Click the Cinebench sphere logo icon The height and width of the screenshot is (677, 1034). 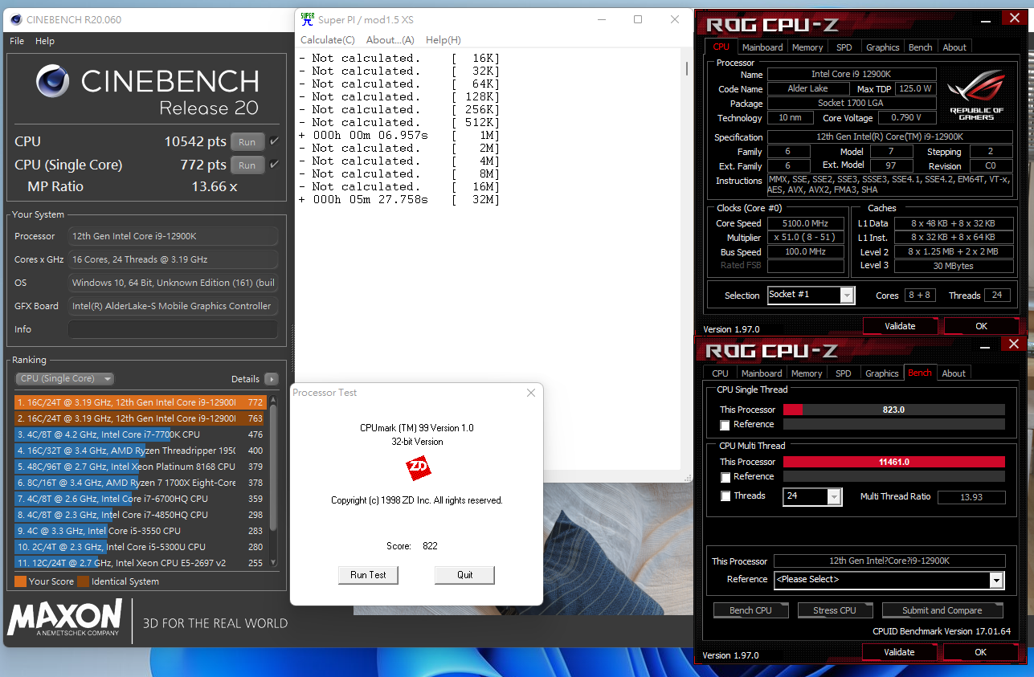[x=52, y=81]
